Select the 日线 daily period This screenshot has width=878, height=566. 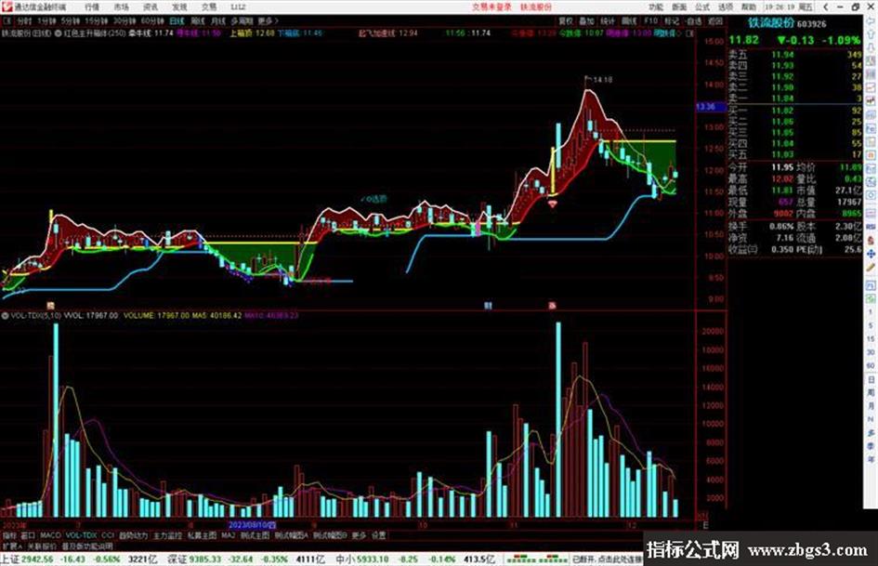click(177, 20)
